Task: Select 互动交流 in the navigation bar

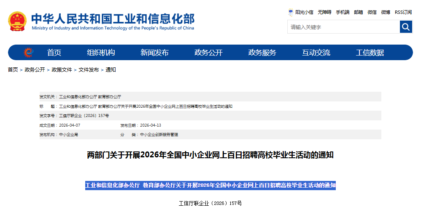Action: click(316, 53)
